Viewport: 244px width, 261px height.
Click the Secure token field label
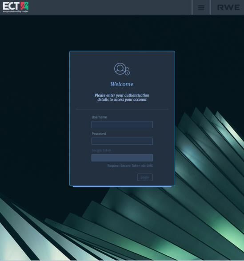pos(101,150)
